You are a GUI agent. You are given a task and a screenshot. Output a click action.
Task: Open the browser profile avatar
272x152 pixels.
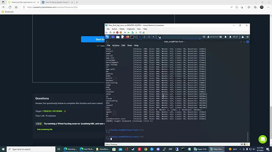261,7
